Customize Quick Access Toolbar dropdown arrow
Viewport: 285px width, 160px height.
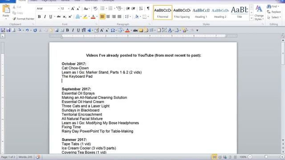(x=197, y=30)
